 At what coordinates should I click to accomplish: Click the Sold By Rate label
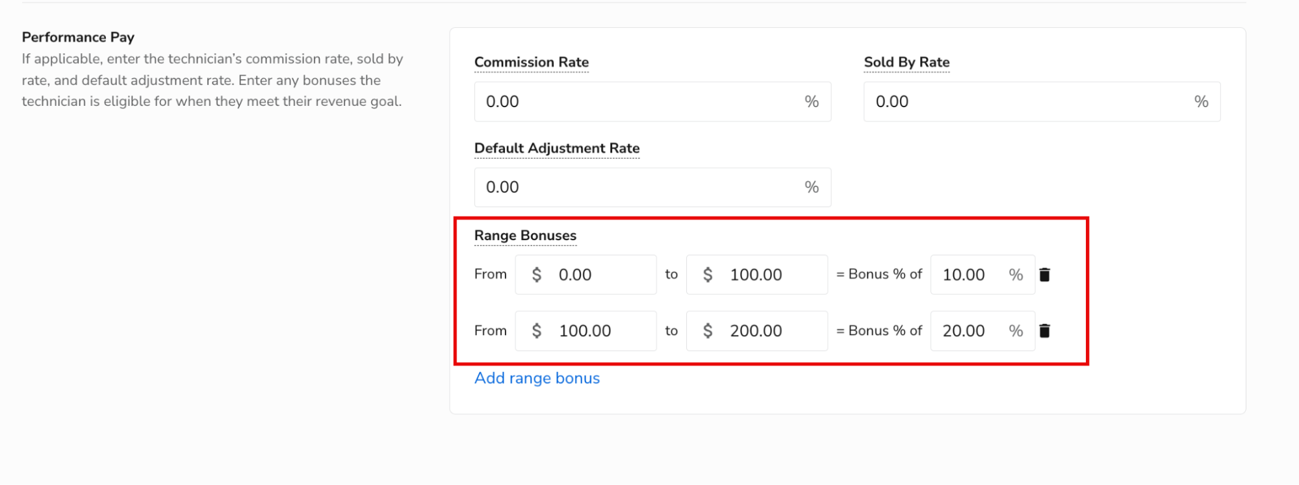coord(907,62)
